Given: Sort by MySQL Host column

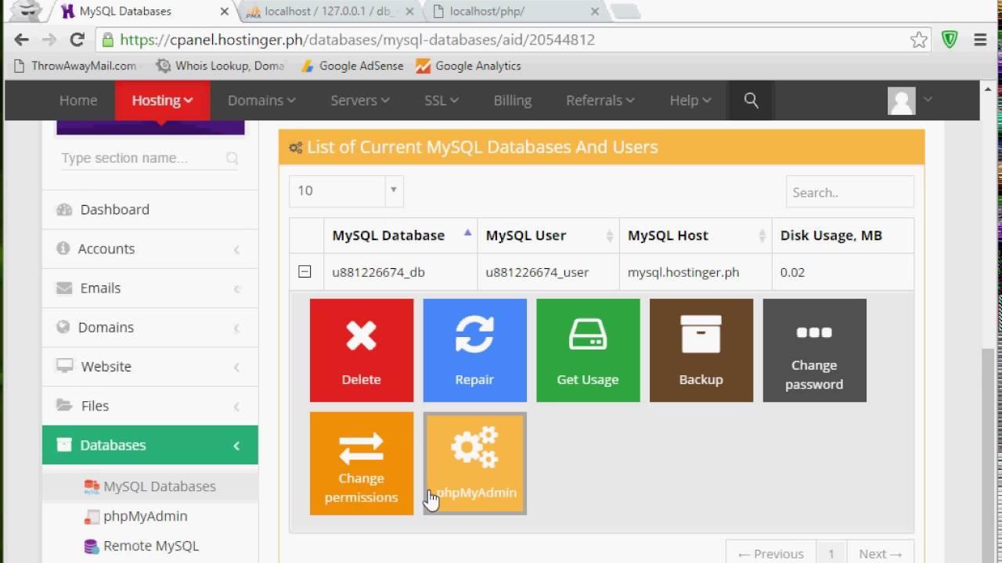Looking at the screenshot, I should tap(696, 235).
